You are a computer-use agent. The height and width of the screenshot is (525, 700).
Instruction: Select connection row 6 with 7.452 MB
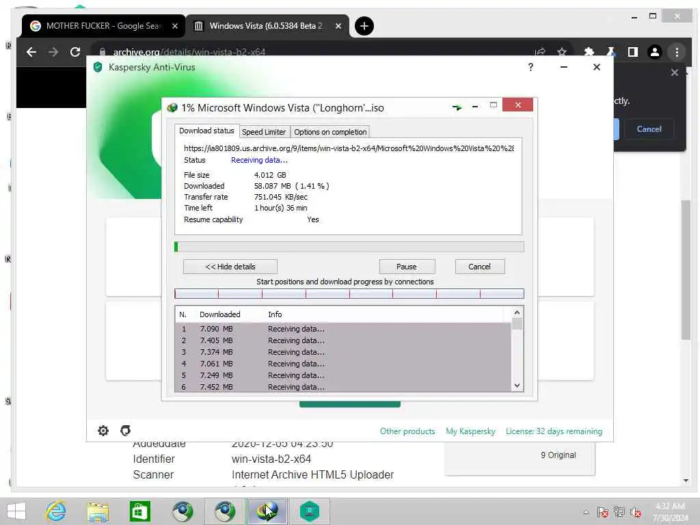click(x=343, y=387)
